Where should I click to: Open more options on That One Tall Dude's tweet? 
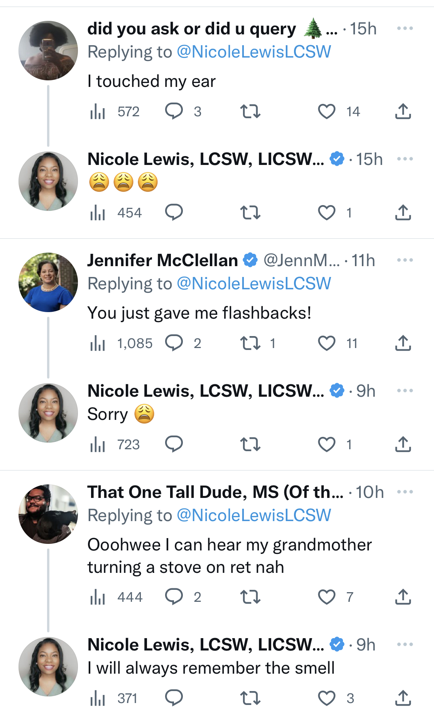(x=405, y=492)
